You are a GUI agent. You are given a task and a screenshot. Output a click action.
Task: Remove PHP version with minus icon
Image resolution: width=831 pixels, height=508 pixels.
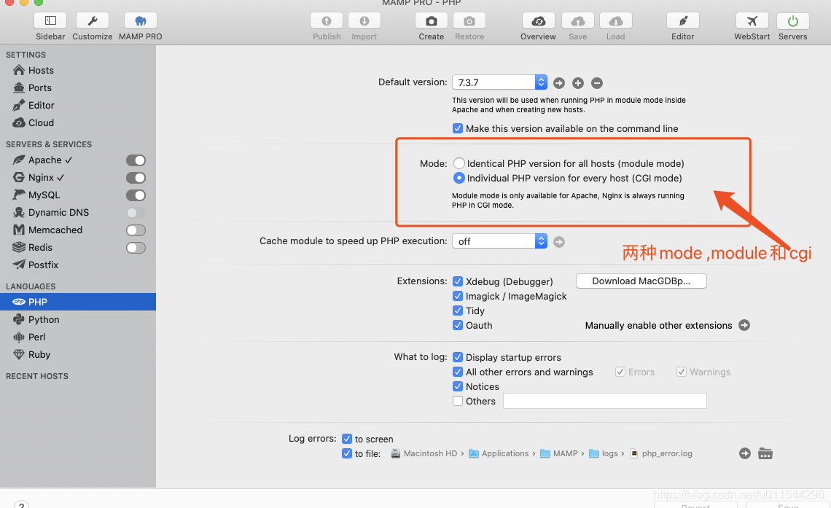[x=597, y=83]
